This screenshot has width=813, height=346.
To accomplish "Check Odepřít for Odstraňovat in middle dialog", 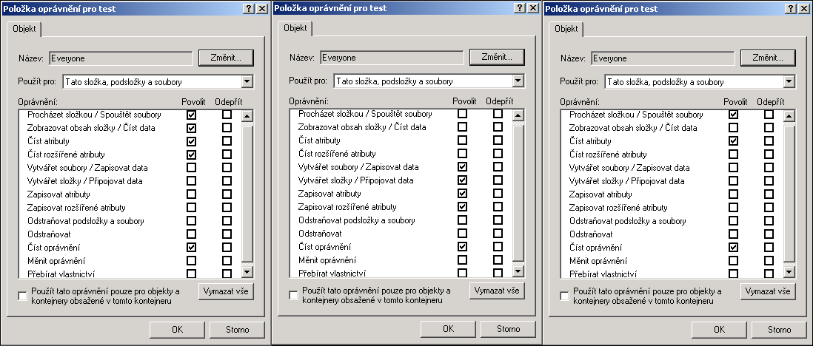I will click(x=498, y=234).
